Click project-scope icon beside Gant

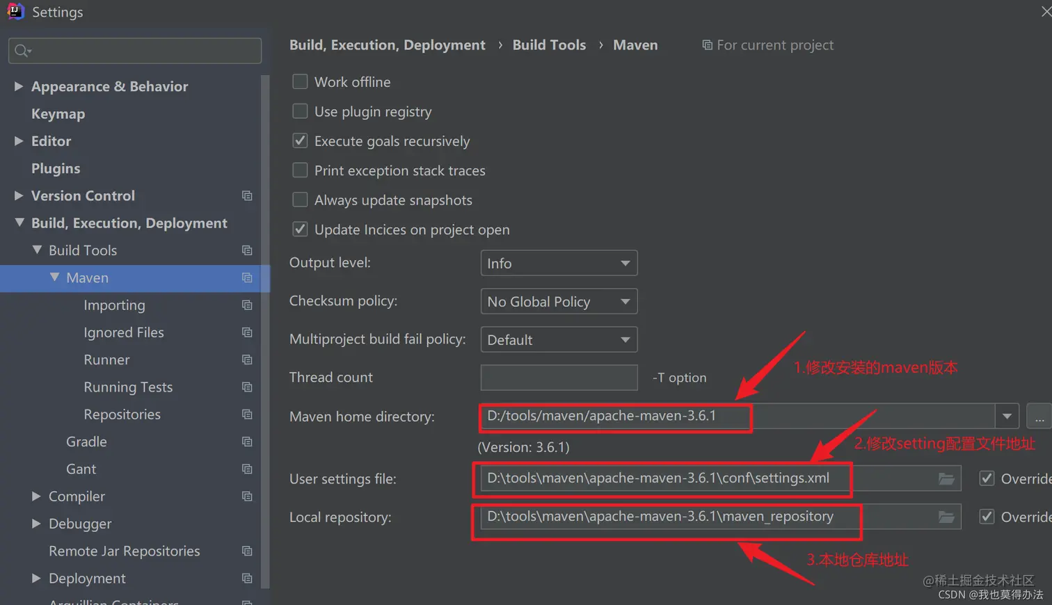247,469
